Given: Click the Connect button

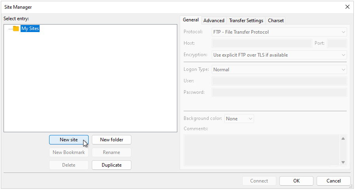Looking at the screenshot, I should click(x=259, y=181).
